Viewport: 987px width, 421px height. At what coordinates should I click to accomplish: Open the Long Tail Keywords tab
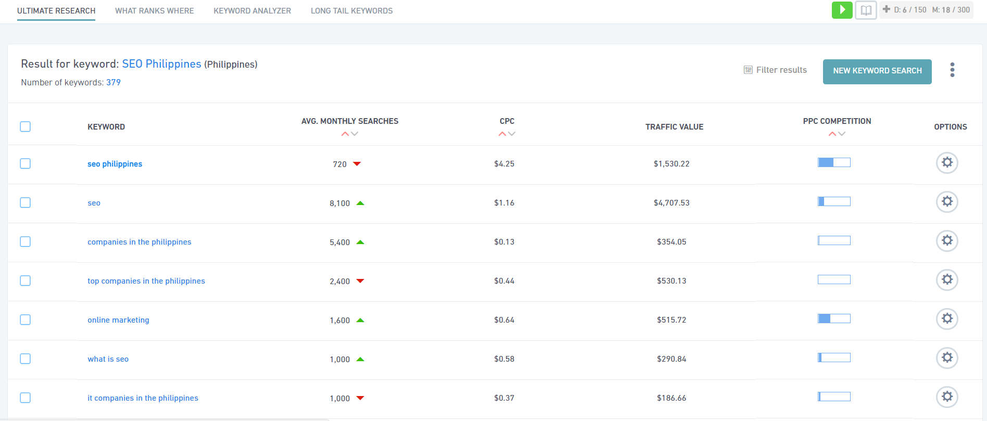pos(351,11)
